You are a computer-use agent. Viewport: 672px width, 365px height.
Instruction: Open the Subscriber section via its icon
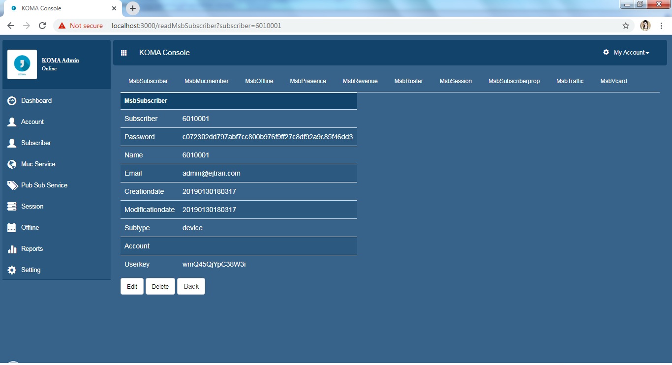coord(12,143)
